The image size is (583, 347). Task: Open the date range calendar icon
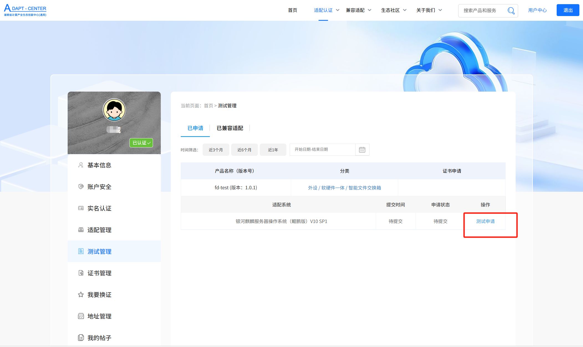(x=362, y=150)
